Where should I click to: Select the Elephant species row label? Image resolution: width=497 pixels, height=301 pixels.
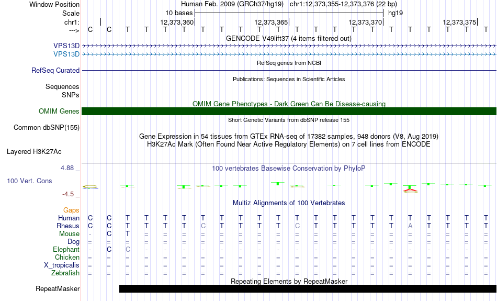(66, 249)
